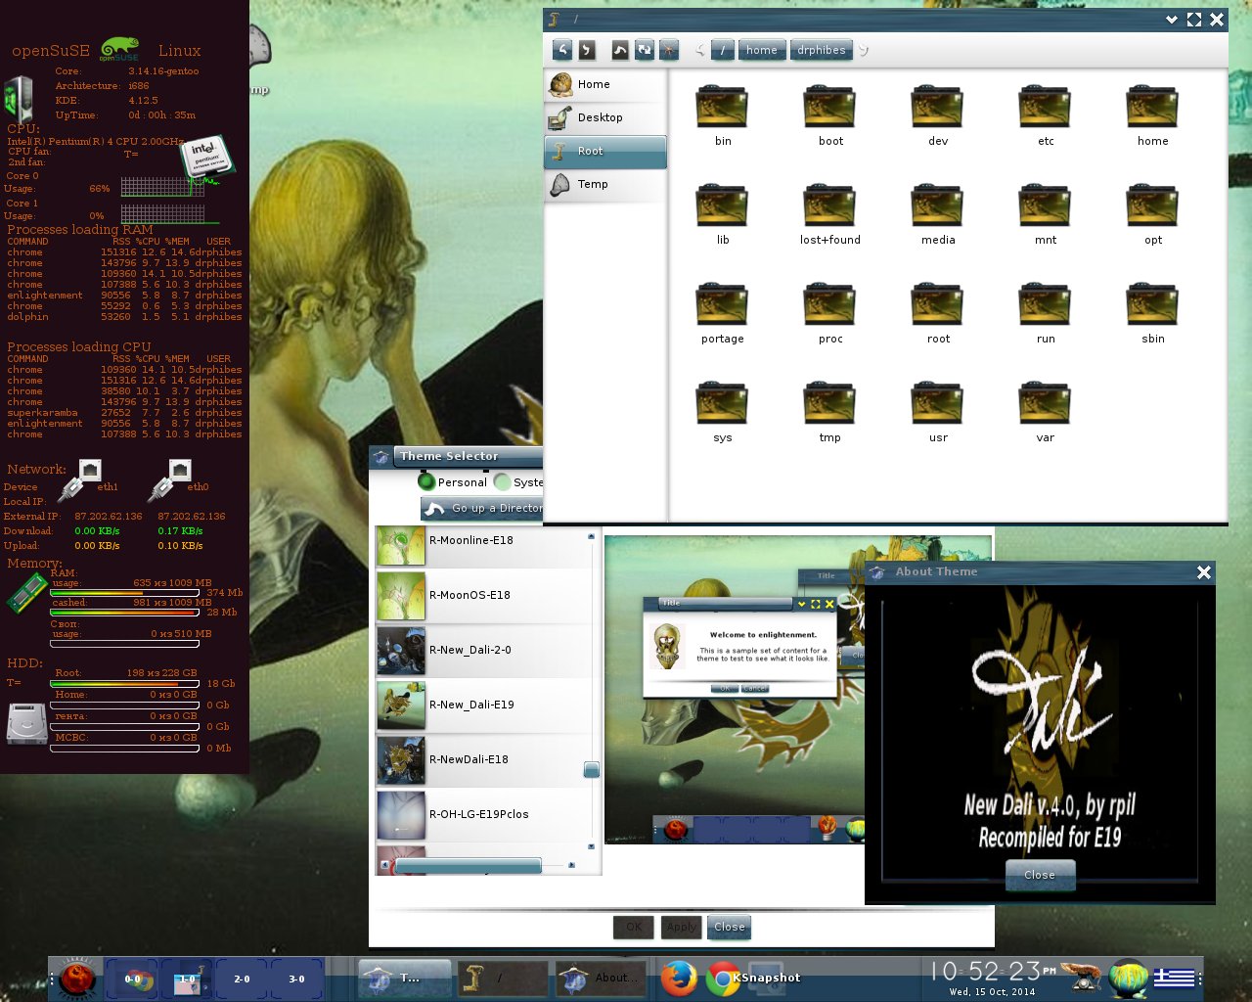The height and width of the screenshot is (1002, 1252).
Task: Switch to virtual desktop 3-0 in pager
Action: 297,979
